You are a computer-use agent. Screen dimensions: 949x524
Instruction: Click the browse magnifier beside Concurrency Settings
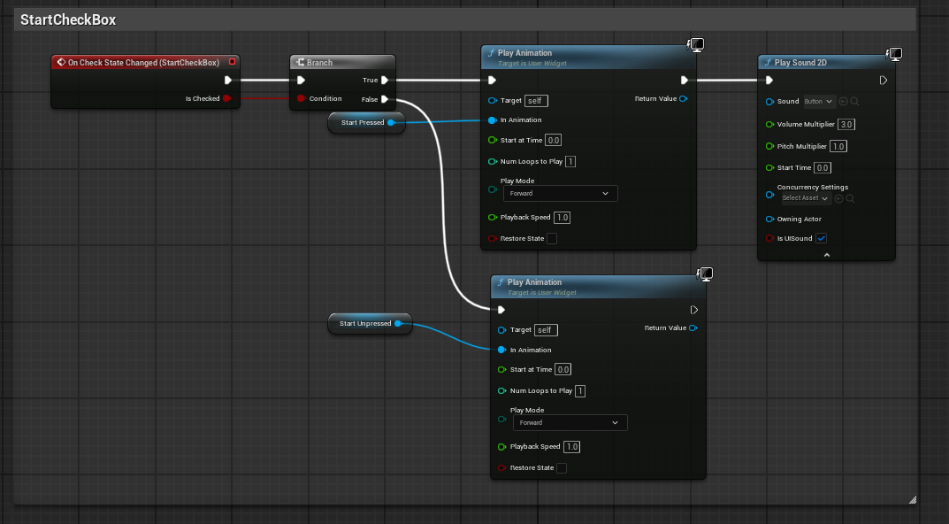point(850,198)
